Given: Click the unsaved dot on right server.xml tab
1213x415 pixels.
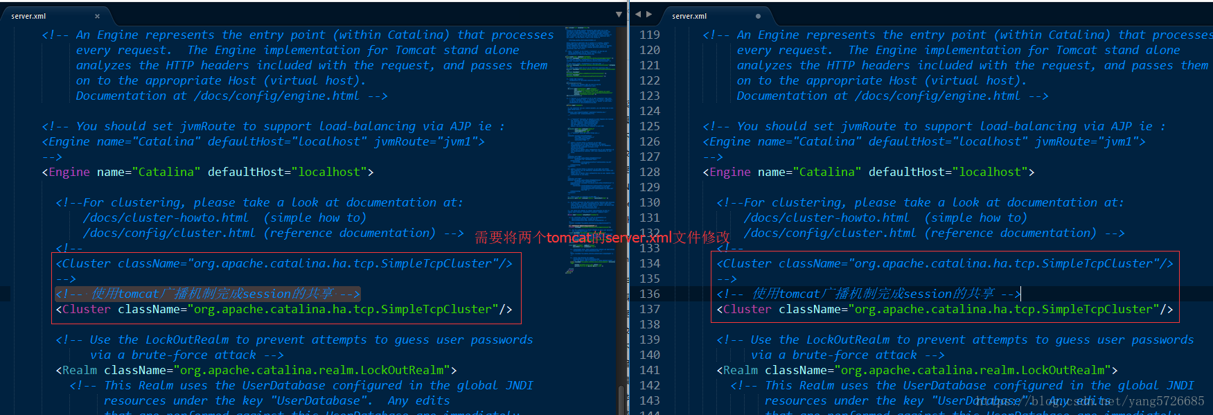Looking at the screenshot, I should point(758,16).
